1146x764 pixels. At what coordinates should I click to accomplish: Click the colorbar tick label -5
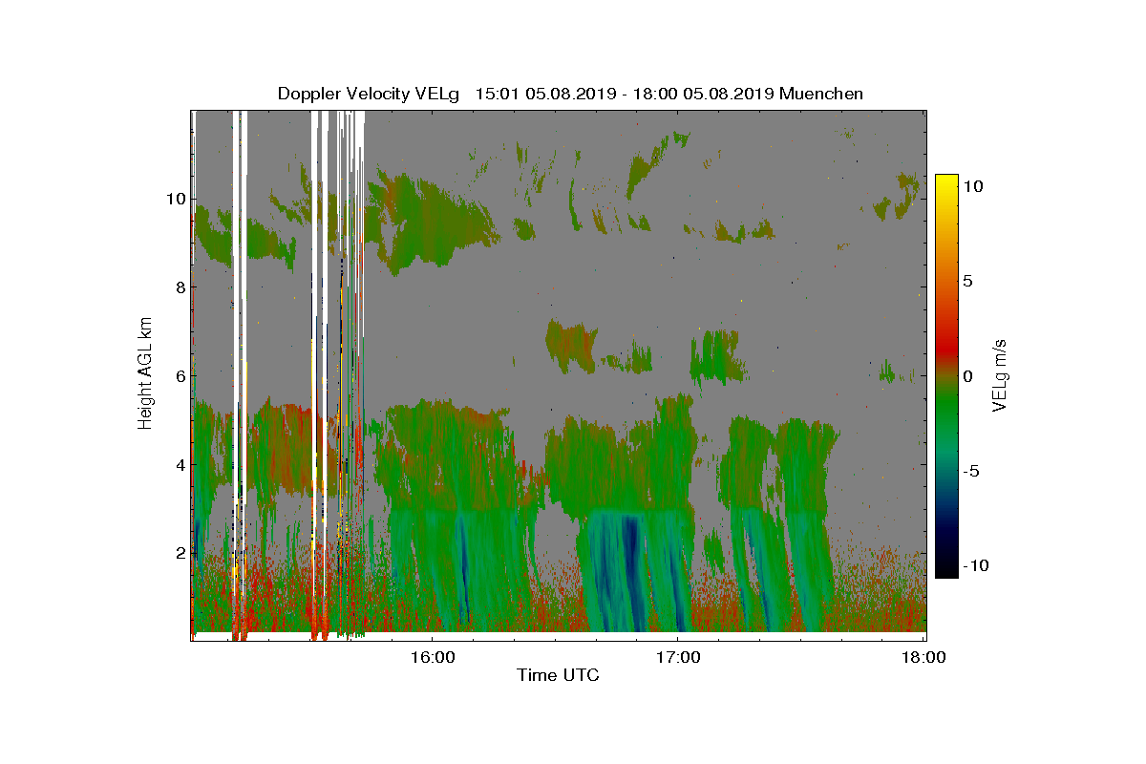tap(971, 471)
